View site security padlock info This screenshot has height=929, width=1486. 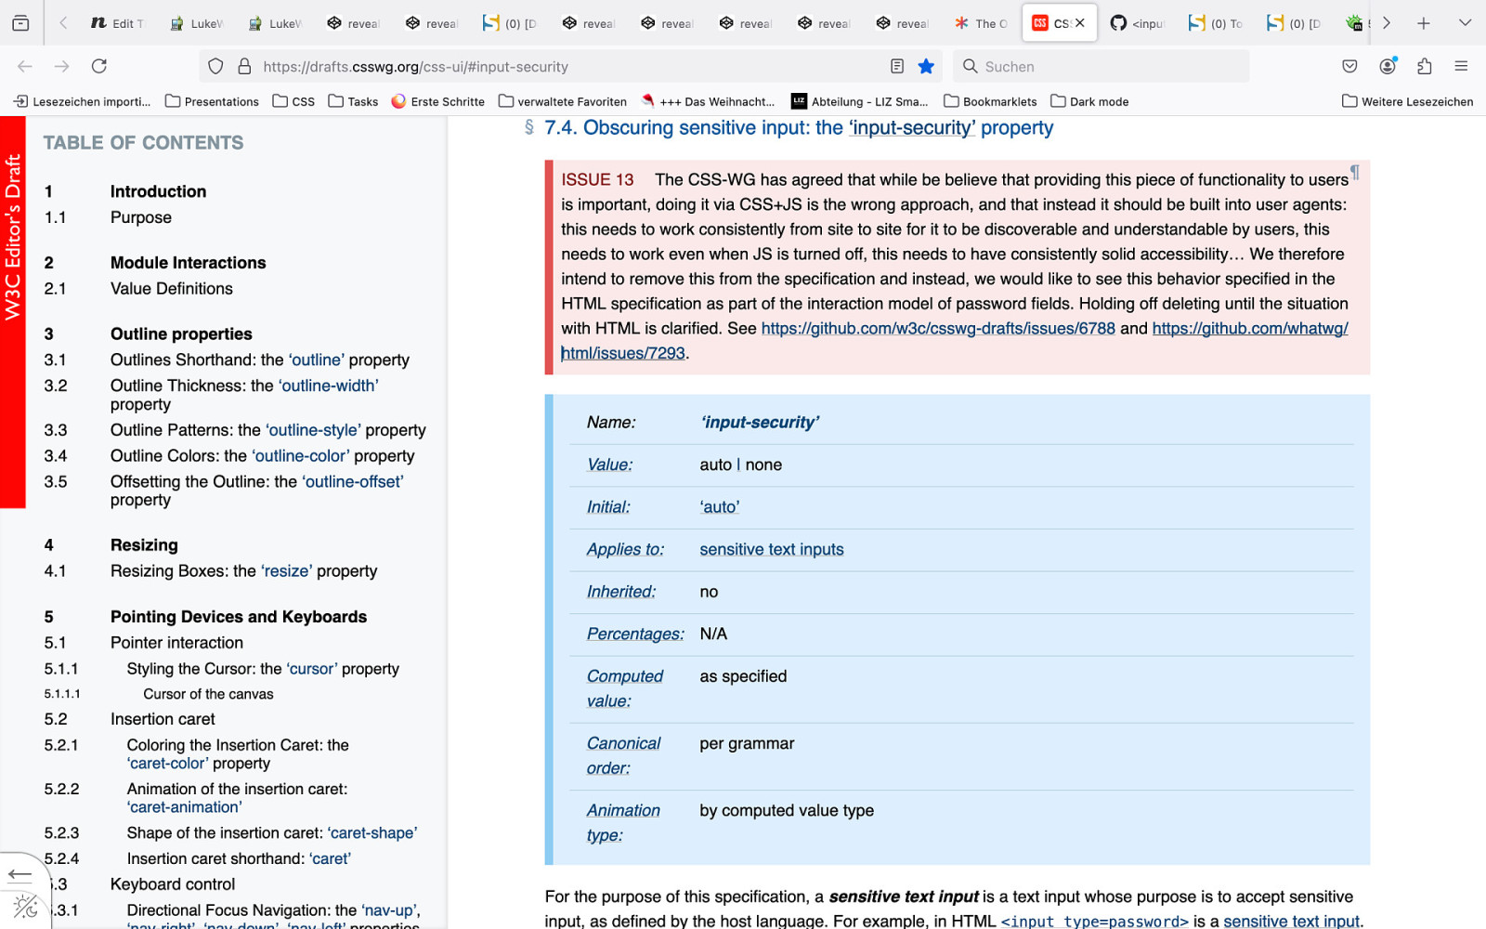coord(244,66)
